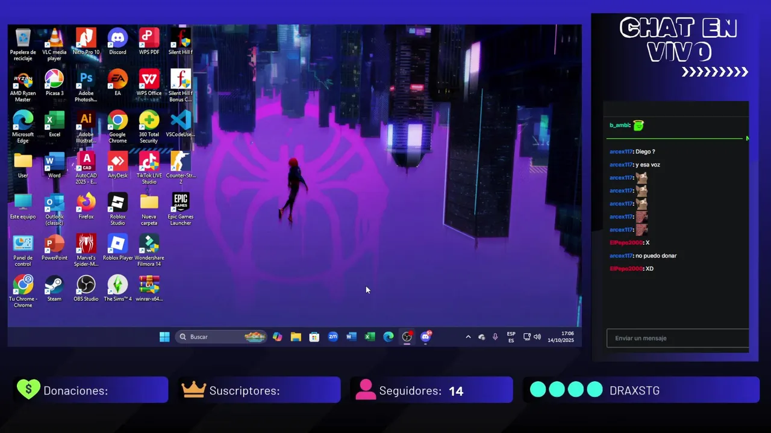Viewport: 771px width, 433px height.
Task: Switch to Excel in the taskbar
Action: (370, 337)
